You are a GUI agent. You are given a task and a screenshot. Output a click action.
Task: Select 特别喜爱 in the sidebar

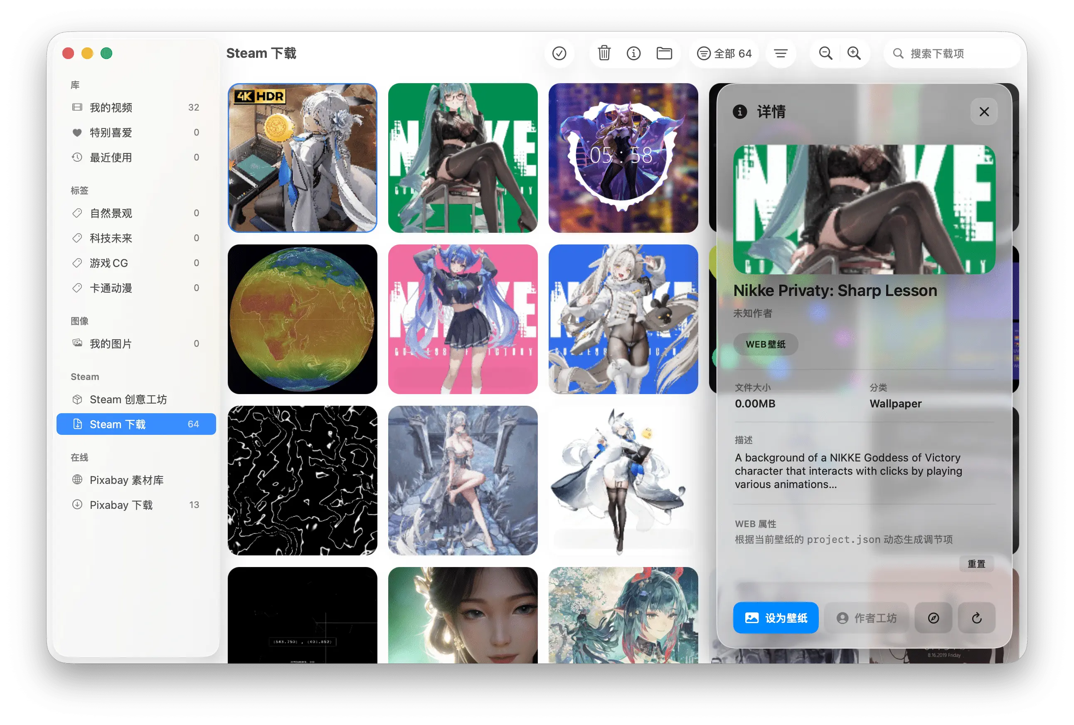point(136,133)
